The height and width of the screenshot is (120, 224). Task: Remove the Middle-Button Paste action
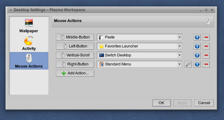pos(206,37)
